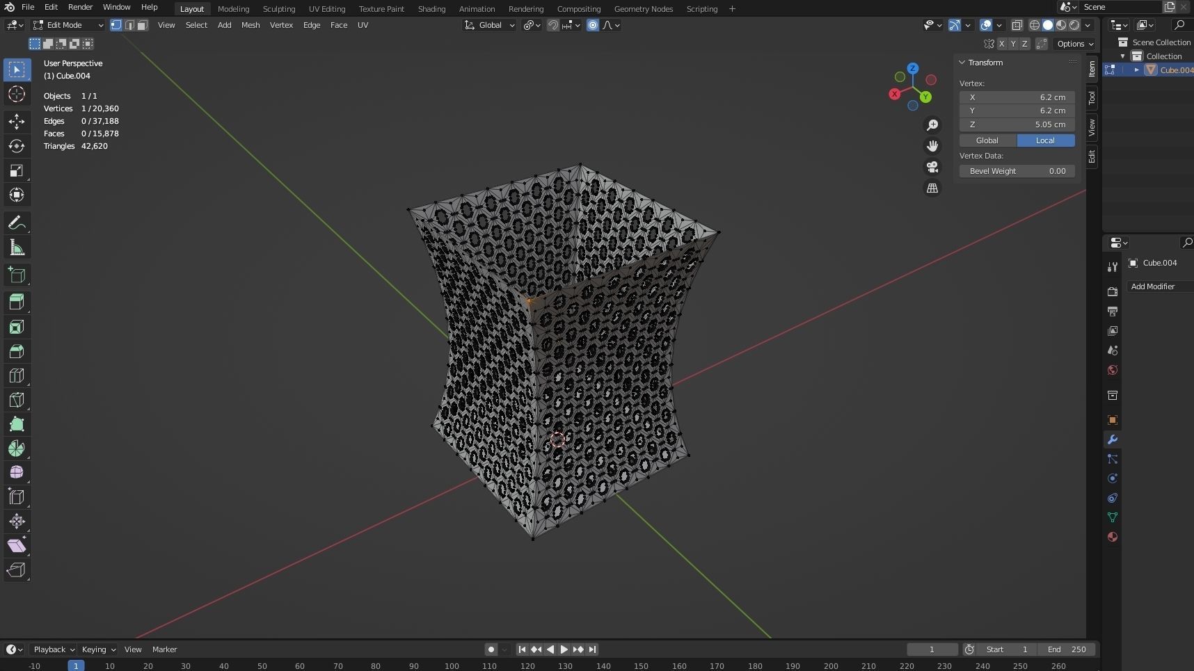Toggle X-ray display

point(1017,25)
